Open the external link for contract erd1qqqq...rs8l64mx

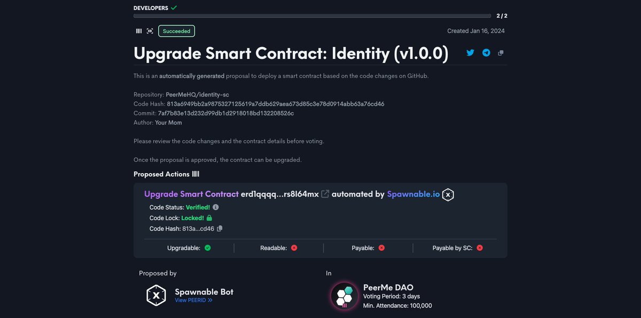(x=325, y=194)
